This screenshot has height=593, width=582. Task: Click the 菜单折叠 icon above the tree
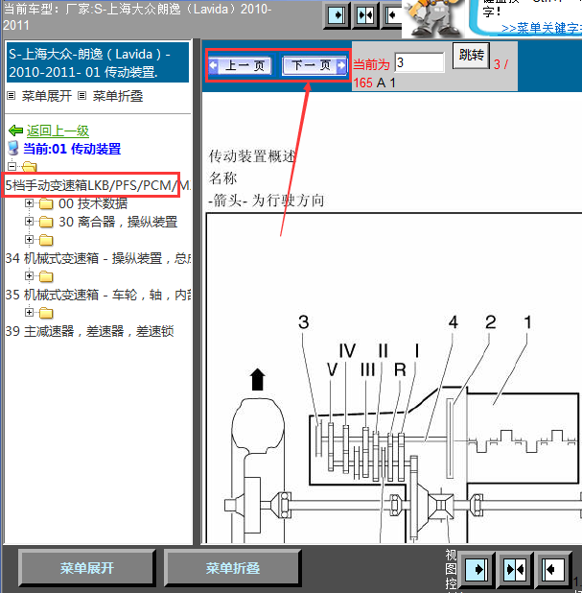click(x=82, y=96)
